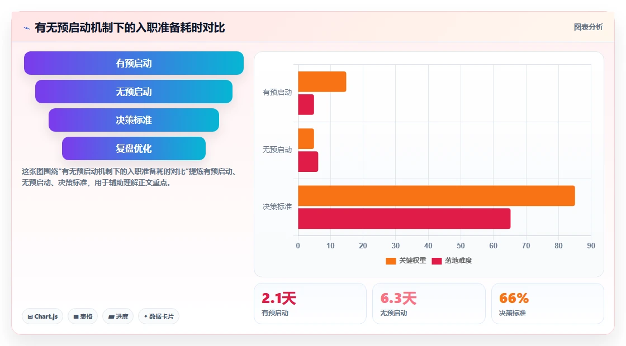Screen dimensions: 626x346
Task: Toggle the 落地难度 legend swatch
Action: pos(437,261)
